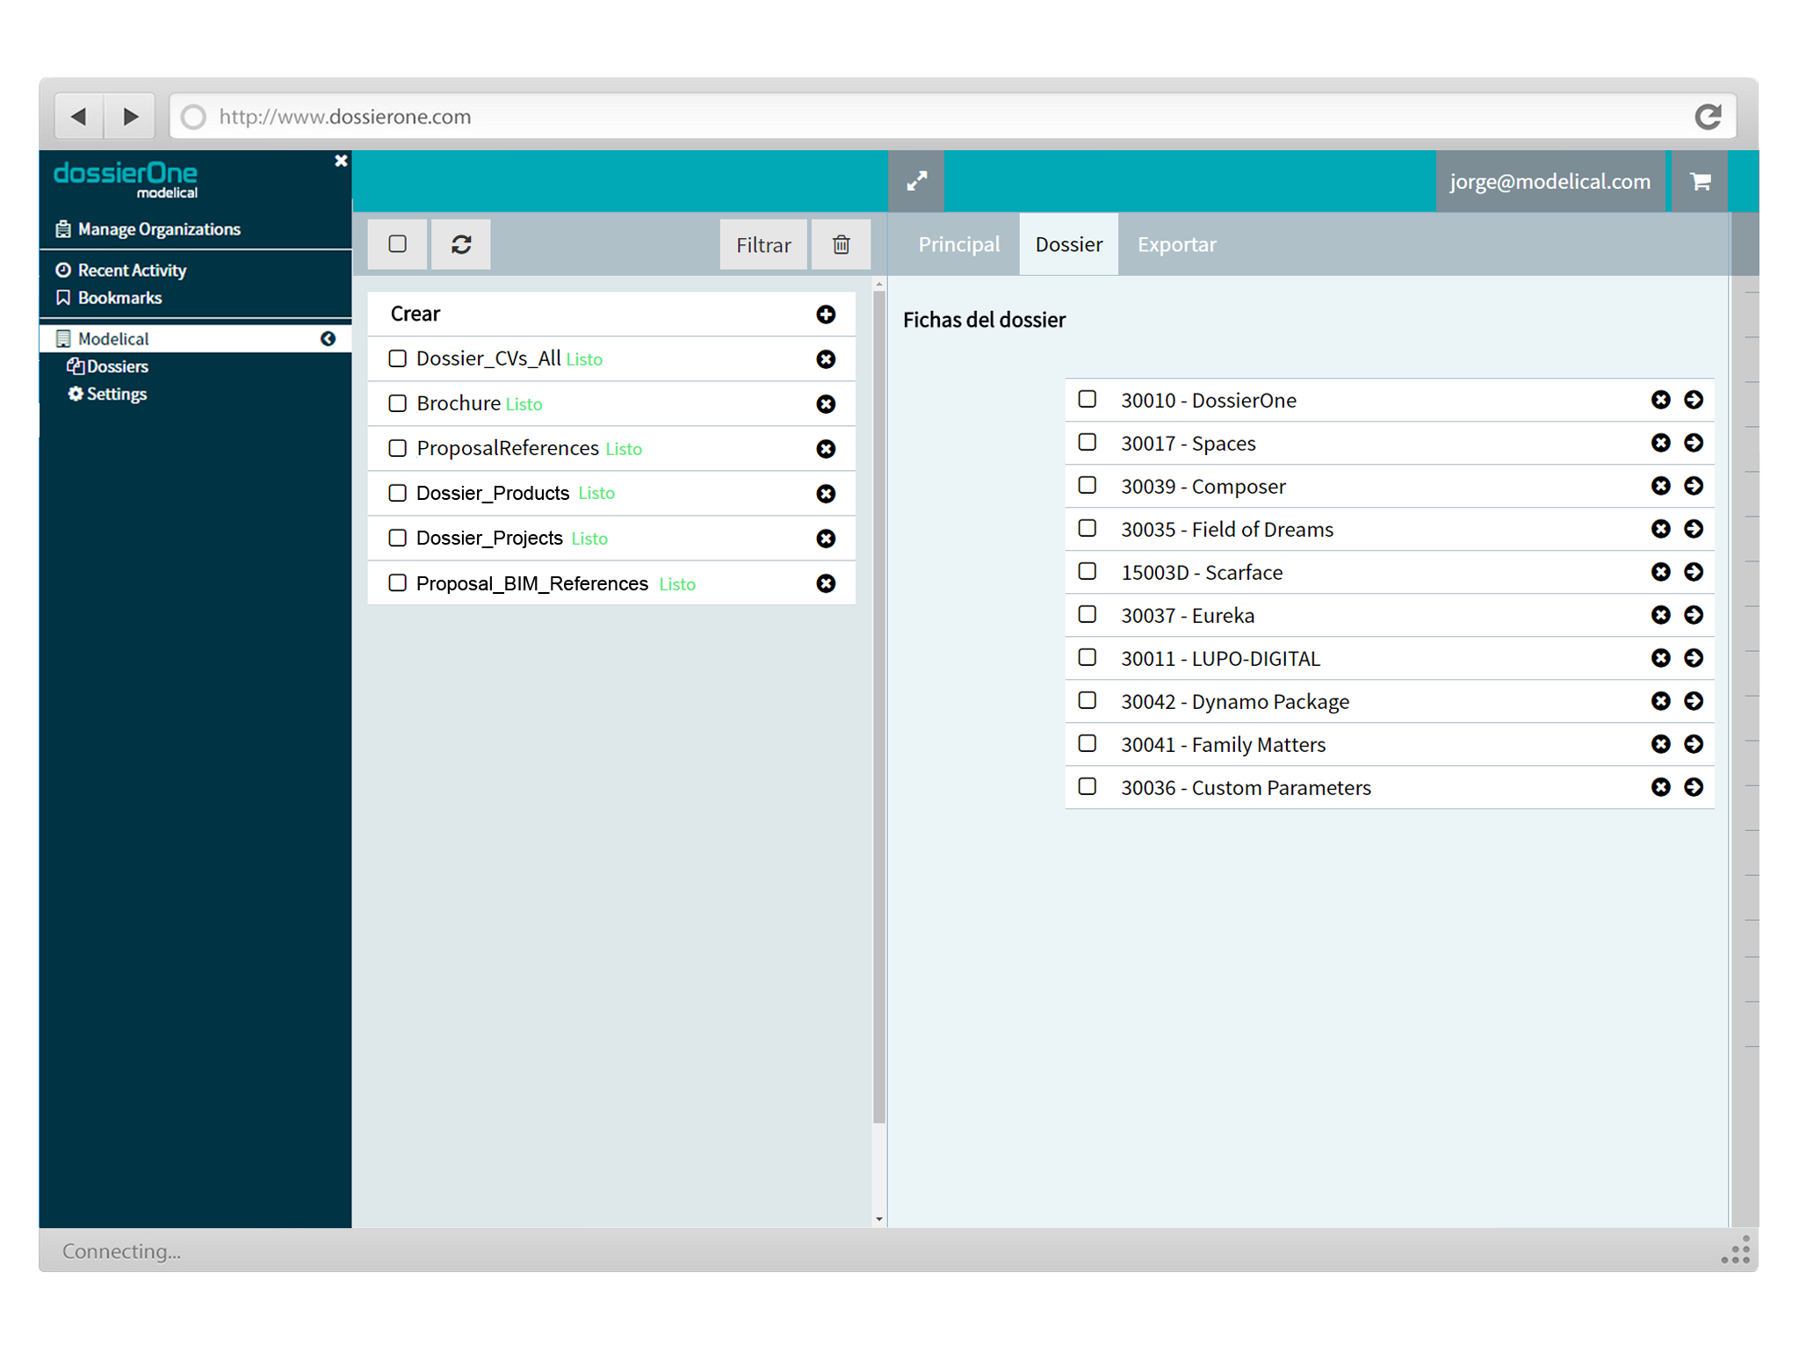
Task: Check the 30035 - Field of Dreams checkbox
Action: pyautogui.click(x=1087, y=528)
